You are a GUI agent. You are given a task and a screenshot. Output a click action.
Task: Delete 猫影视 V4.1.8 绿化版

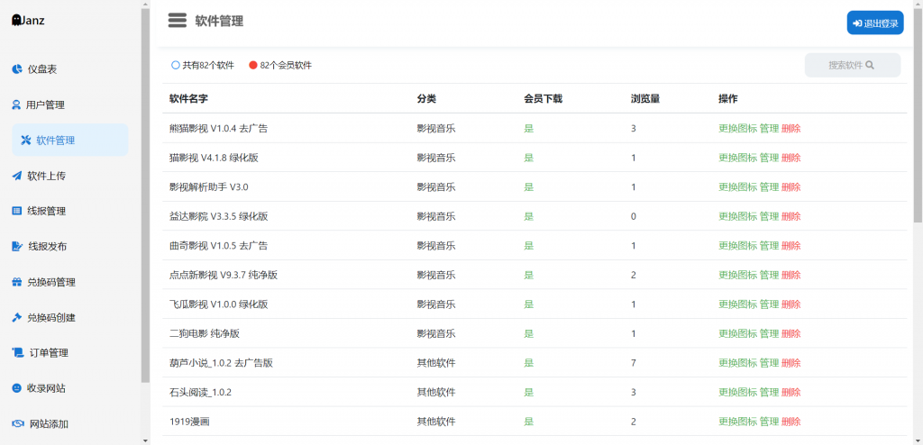[x=791, y=158]
